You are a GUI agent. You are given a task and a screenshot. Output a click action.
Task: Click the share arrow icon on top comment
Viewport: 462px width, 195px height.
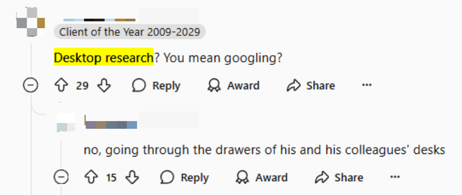click(294, 86)
